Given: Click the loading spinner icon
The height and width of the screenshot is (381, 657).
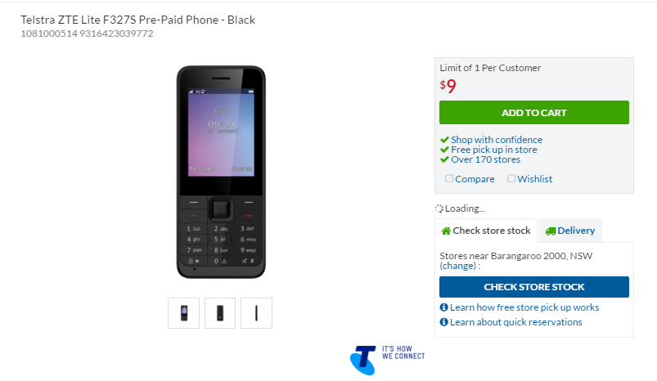Looking at the screenshot, I should pos(439,208).
